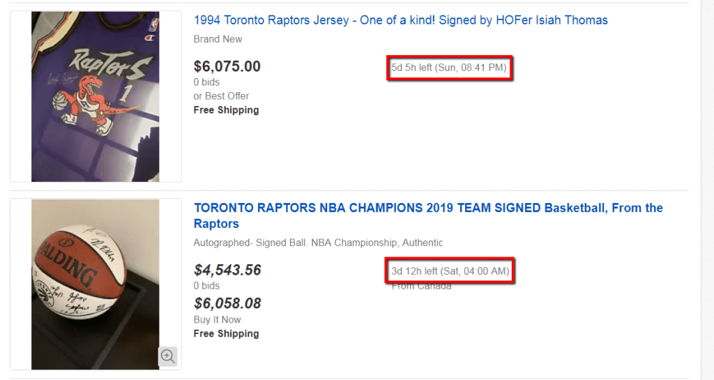Click the $6,058.08 Buy It Now price
Screen dimensions: 714x380
click(x=227, y=303)
